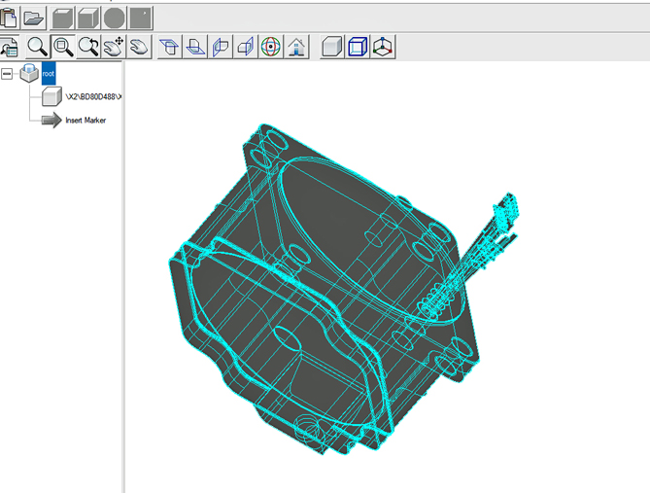This screenshot has width=650, height=493.
Task: Click the paste clipboard icon
Action: [9, 18]
